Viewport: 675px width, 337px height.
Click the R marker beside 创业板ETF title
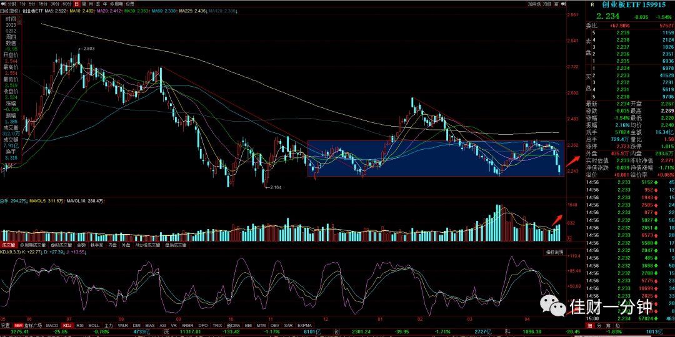pyautogui.click(x=592, y=4)
